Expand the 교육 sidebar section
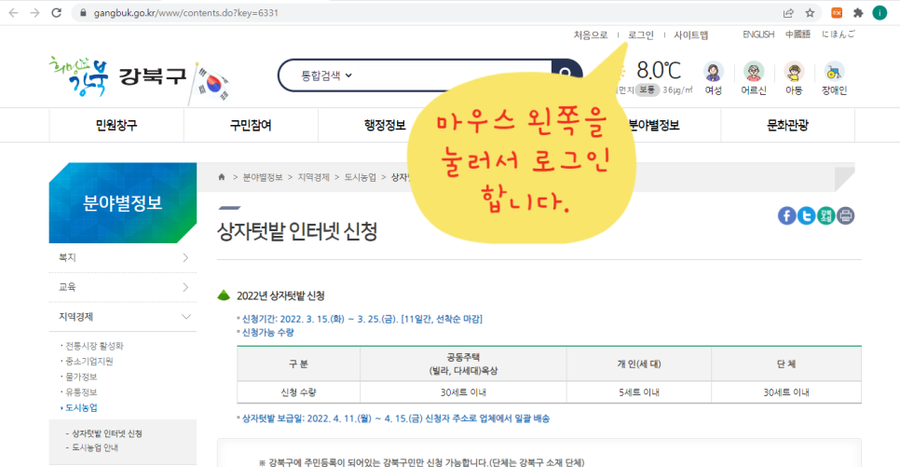 [x=123, y=287]
